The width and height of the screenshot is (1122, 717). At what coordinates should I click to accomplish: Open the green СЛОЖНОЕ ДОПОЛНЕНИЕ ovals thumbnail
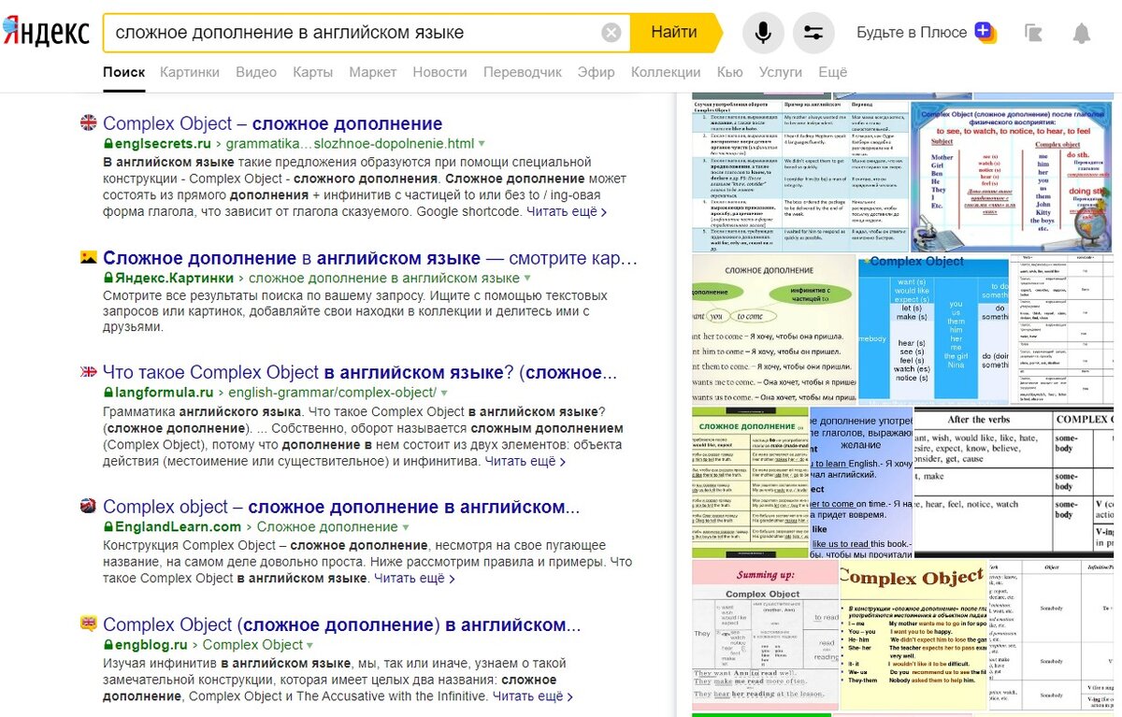tap(774, 329)
